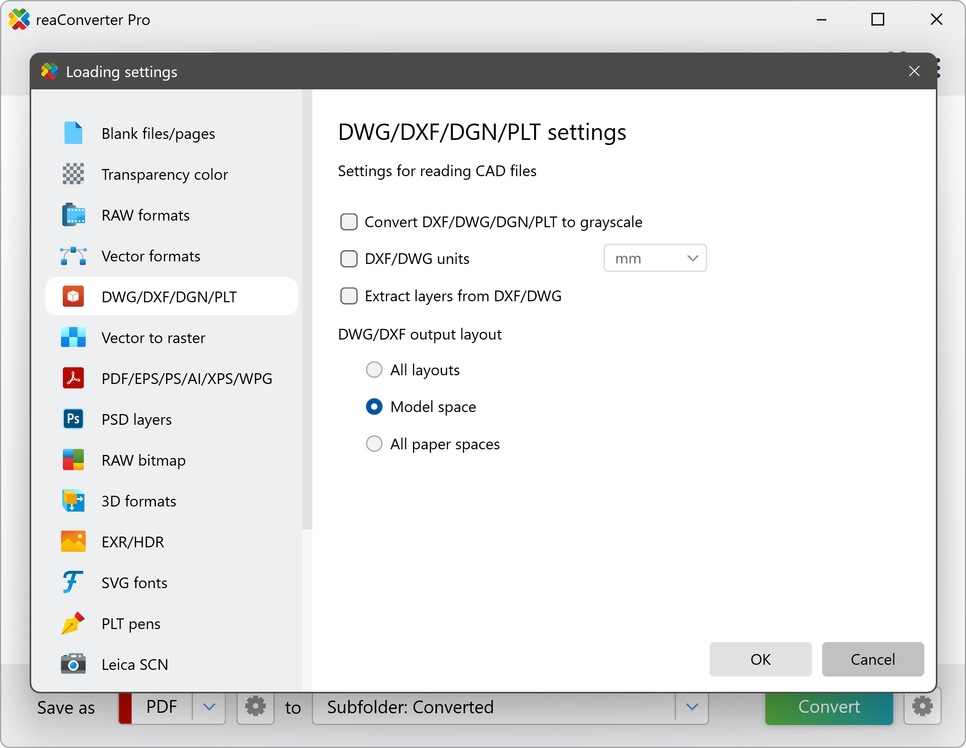Viewport: 966px width, 748px height.
Task: Click the Leica SCN camera icon
Action: point(73,664)
